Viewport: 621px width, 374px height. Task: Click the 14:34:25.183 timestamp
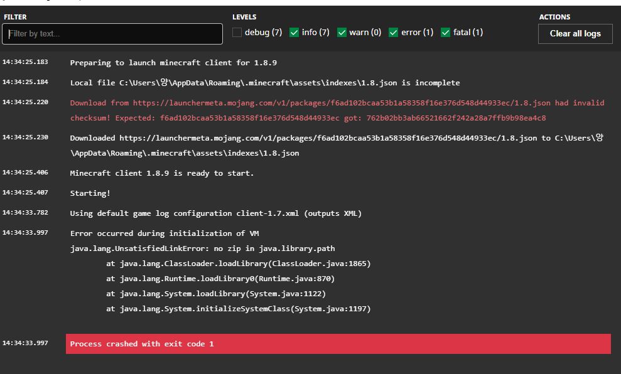[24, 62]
